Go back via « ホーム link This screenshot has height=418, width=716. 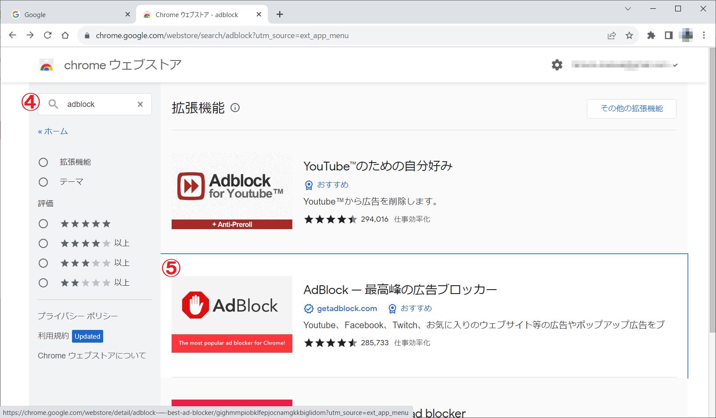tap(53, 131)
